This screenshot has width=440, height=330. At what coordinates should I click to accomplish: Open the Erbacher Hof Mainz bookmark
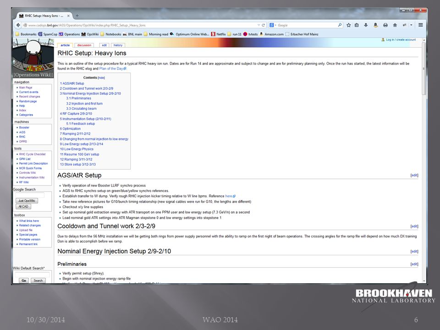302,34
